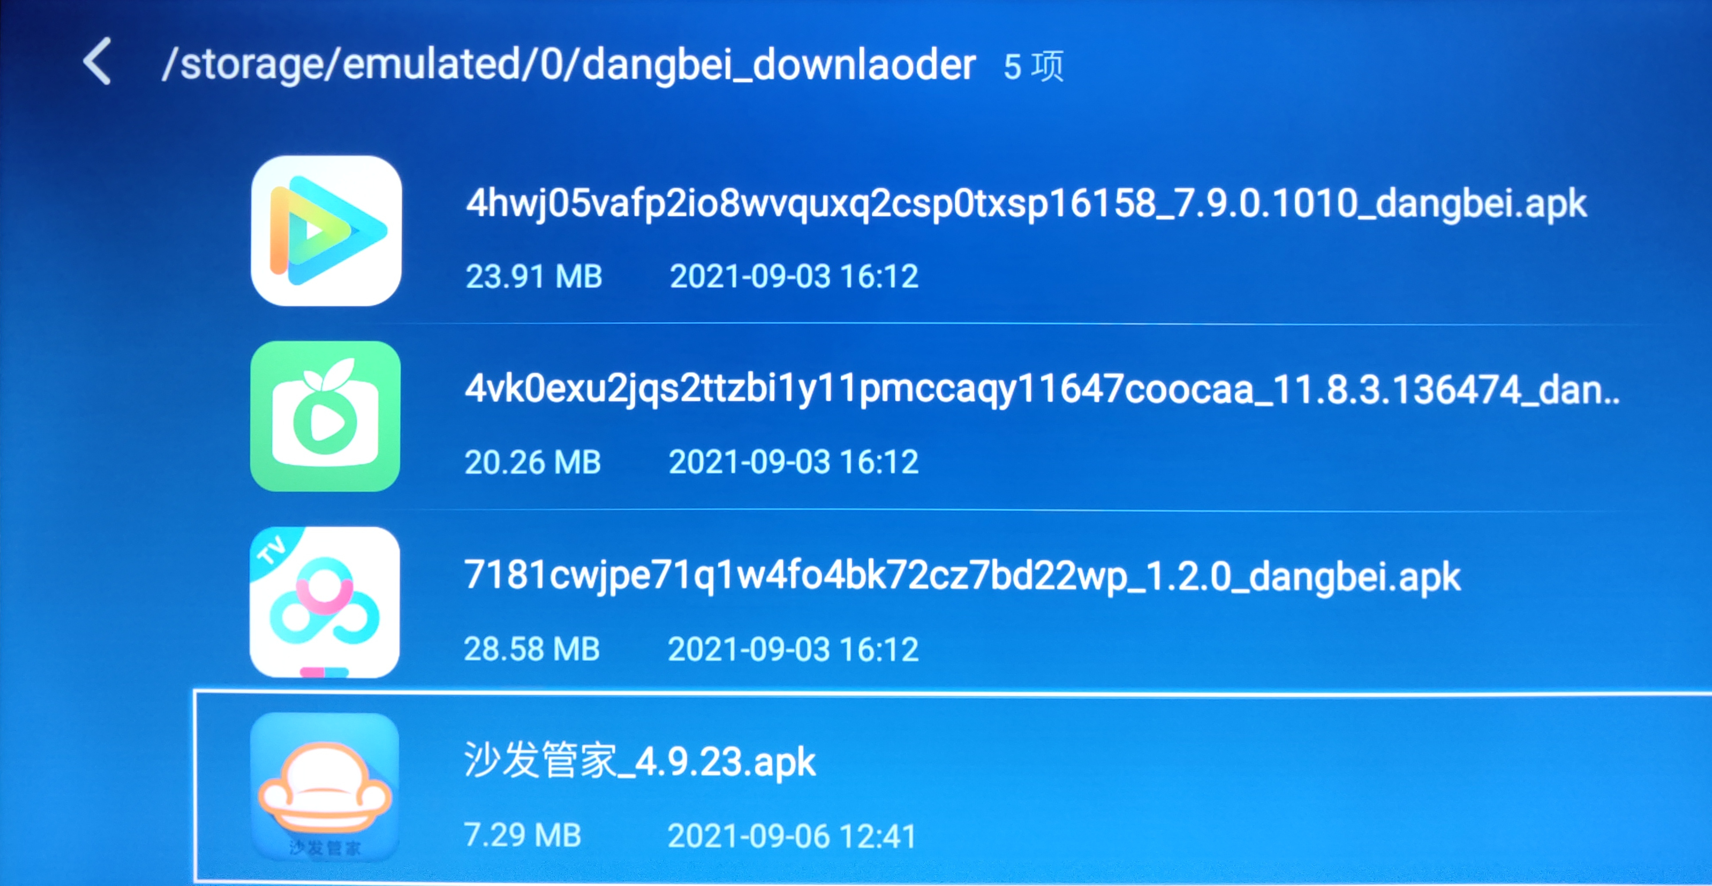Select the 23.91 MB size entry

534,277
